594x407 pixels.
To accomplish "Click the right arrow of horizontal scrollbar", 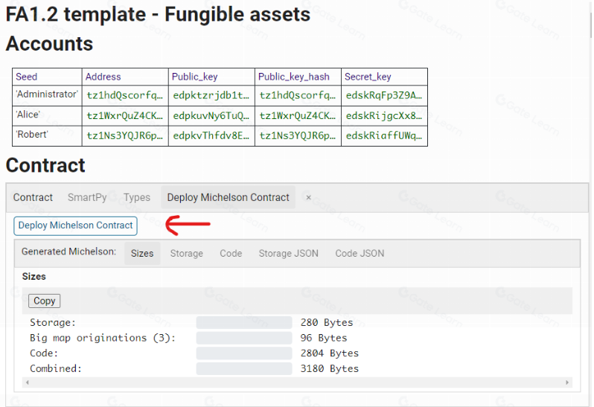I will click(x=569, y=382).
